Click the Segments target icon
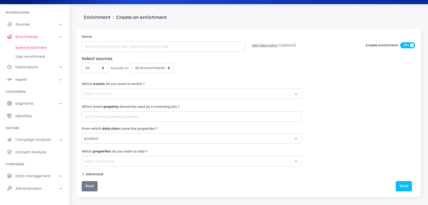Screen dimensions: 428x205 point(9,104)
